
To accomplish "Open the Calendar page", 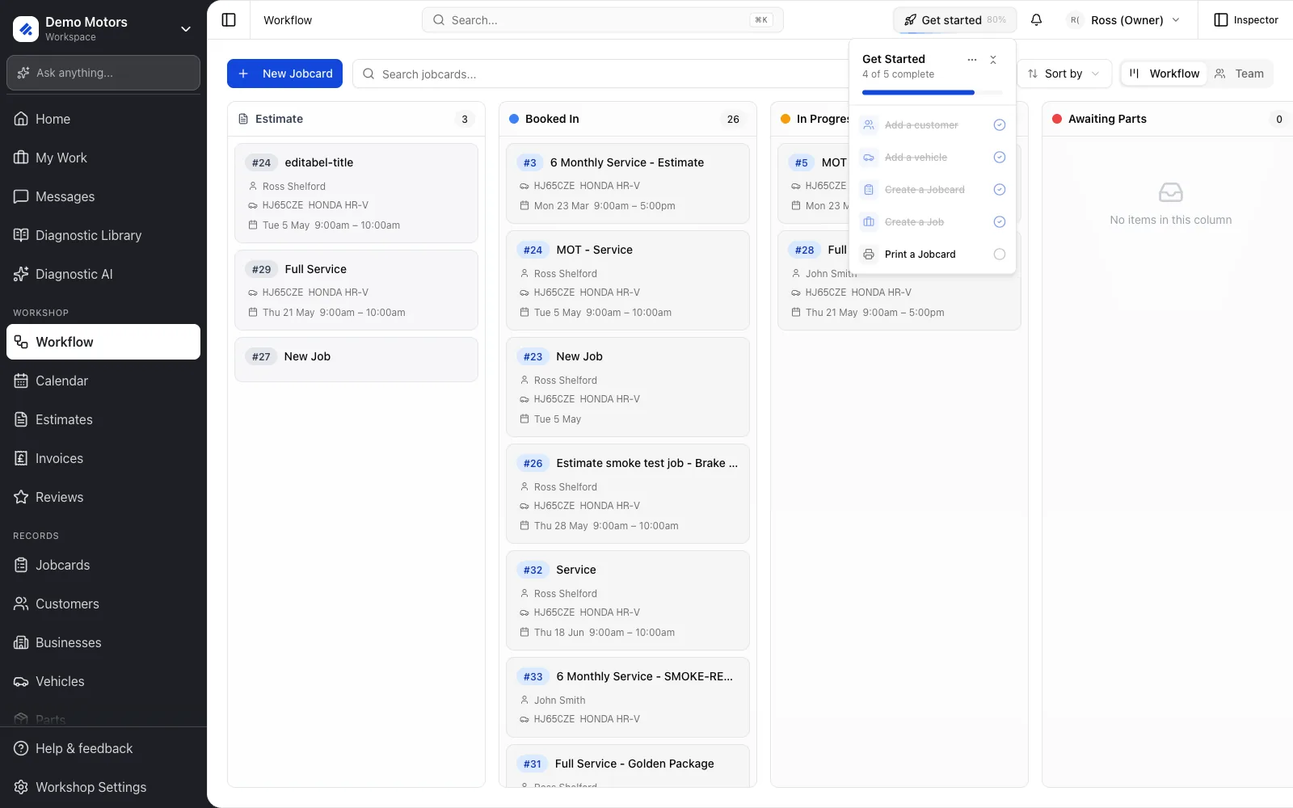I will (x=103, y=381).
